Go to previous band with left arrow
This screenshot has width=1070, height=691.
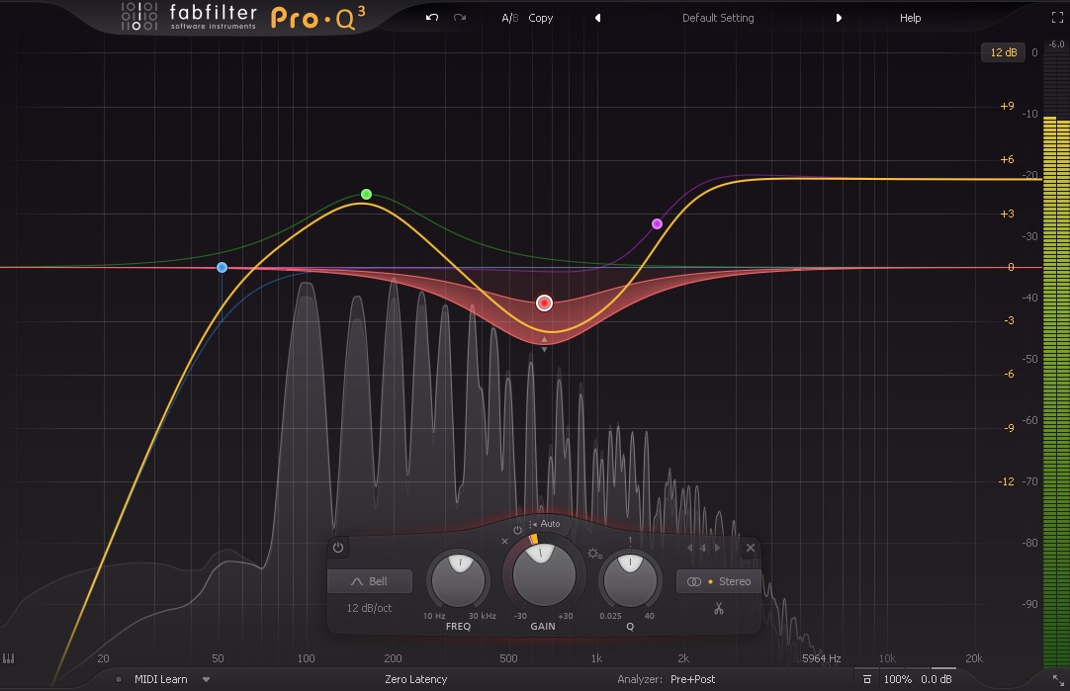689,548
